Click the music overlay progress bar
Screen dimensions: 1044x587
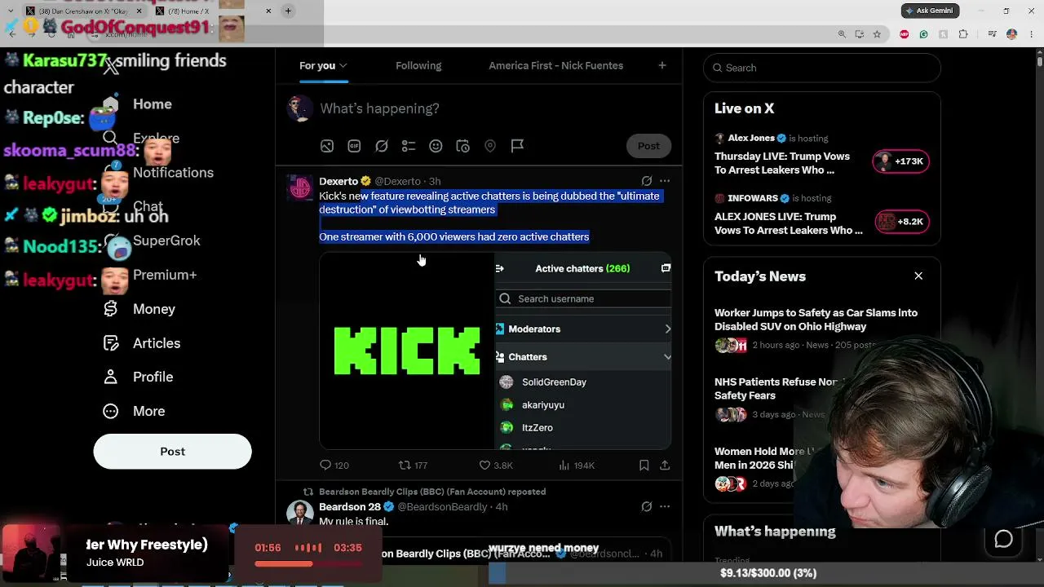[x=308, y=564]
